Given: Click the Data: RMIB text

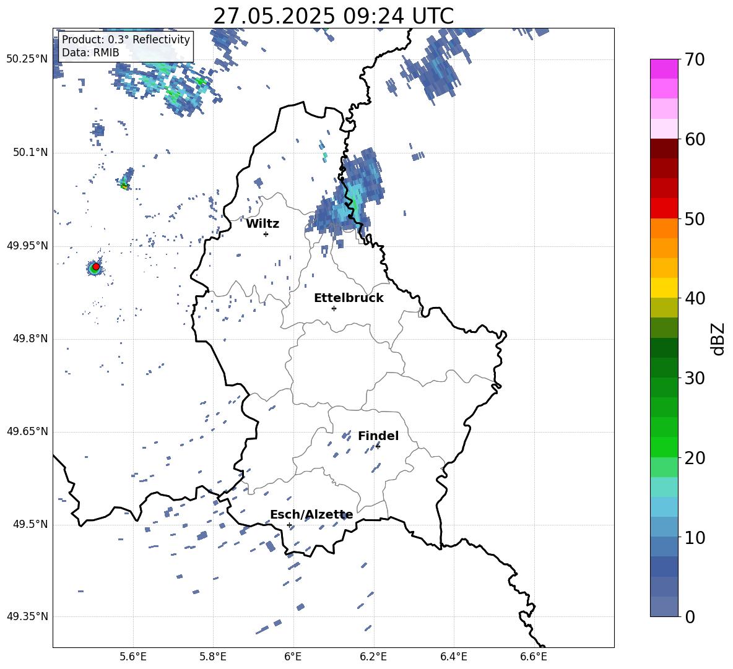Looking at the screenshot, I should [x=90, y=53].
